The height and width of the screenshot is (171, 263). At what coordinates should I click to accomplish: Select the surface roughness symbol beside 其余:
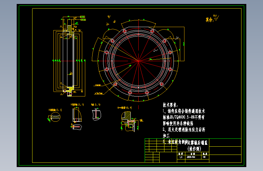point(217,18)
